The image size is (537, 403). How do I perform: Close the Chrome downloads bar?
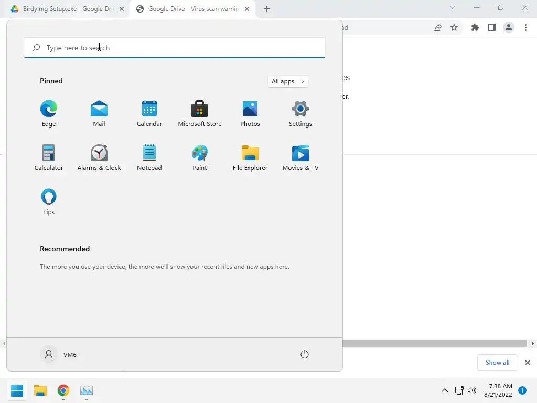click(528, 363)
